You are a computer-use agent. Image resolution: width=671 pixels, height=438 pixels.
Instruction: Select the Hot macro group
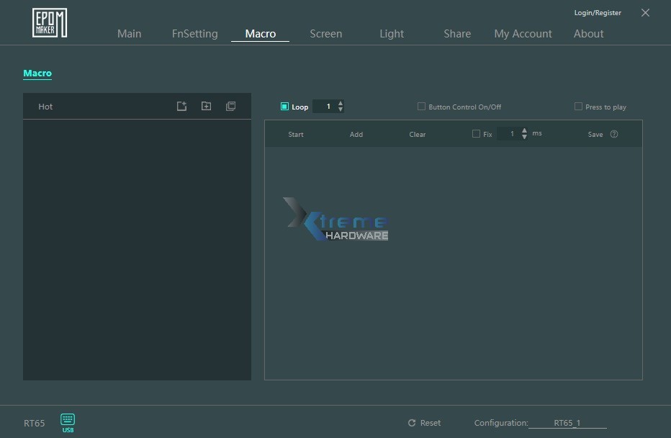[45, 106]
